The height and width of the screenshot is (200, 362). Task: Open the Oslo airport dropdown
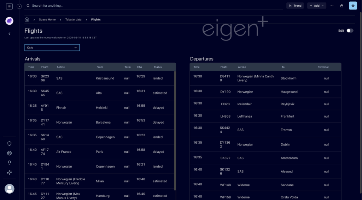pyautogui.click(x=52, y=48)
